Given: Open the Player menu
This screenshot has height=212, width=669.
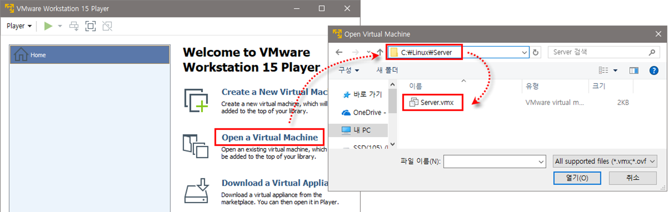Looking at the screenshot, I should [x=19, y=26].
